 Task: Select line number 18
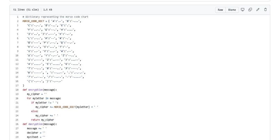[17, 90]
